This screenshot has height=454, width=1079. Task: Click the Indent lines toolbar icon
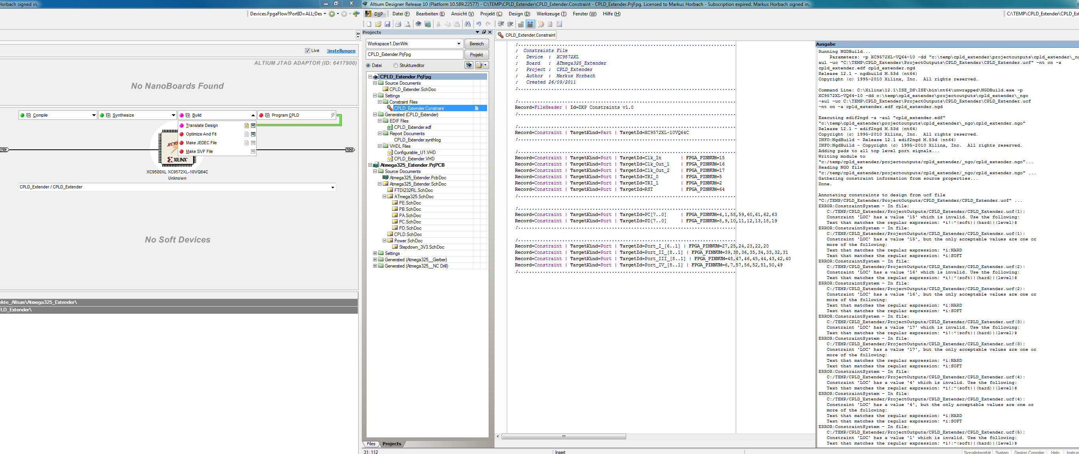click(x=501, y=24)
